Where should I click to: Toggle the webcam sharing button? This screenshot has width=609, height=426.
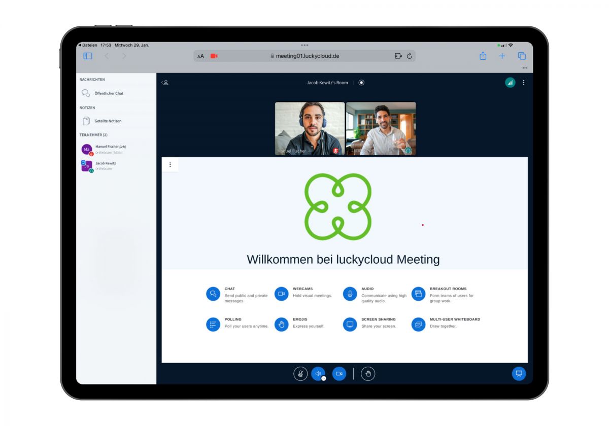339,374
